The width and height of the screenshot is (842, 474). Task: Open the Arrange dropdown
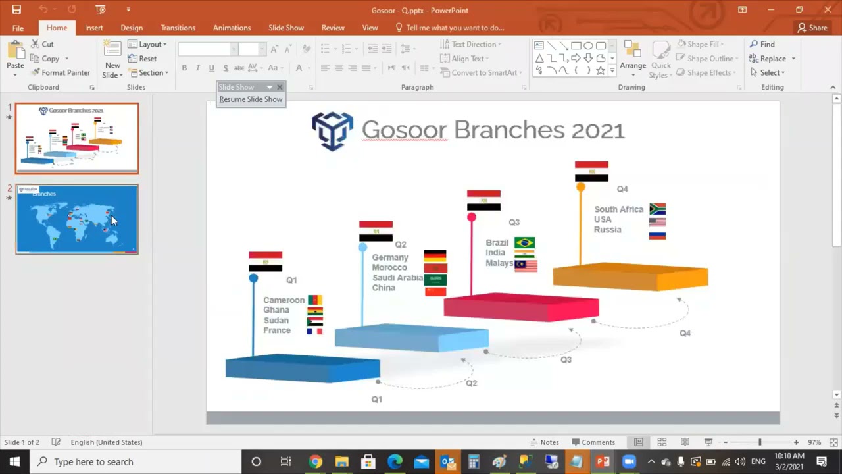[633, 59]
